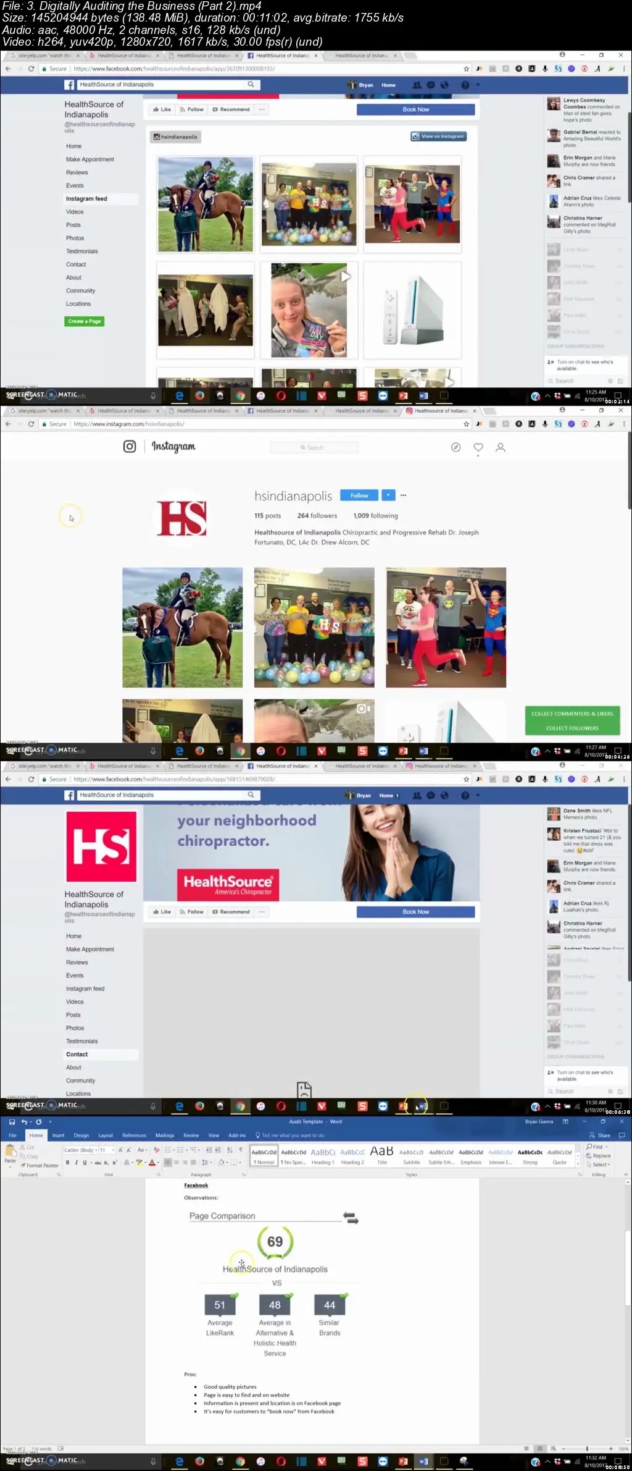This screenshot has height=1471, width=632.
Task: Open Chrome in the taskbar under the Word document
Action: [x=240, y=1461]
